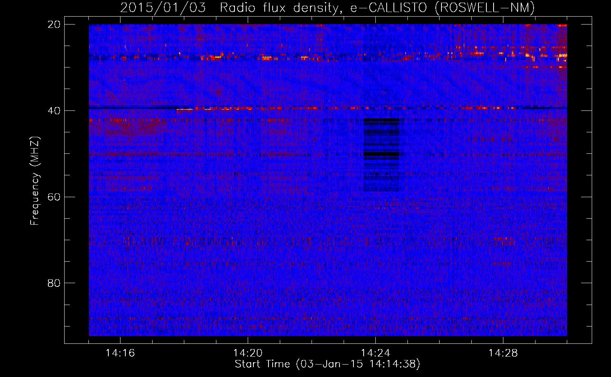Click the "Frequency (MHZ)" y-axis label
The height and width of the screenshot is (377, 611).
click(x=35, y=181)
